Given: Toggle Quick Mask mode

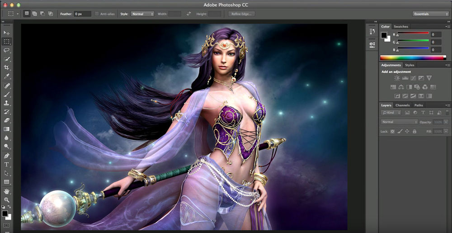Looking at the screenshot, I should click(x=6, y=225).
